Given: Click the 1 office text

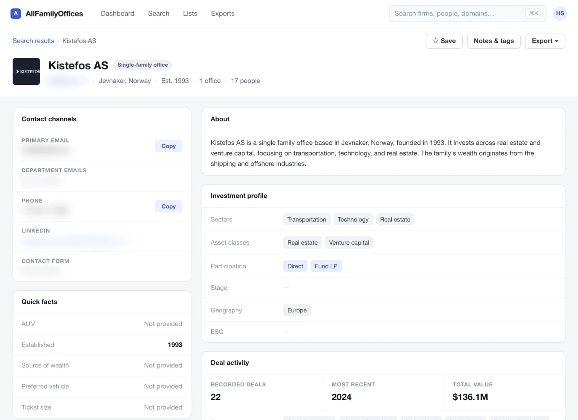Looking at the screenshot, I should point(210,81).
